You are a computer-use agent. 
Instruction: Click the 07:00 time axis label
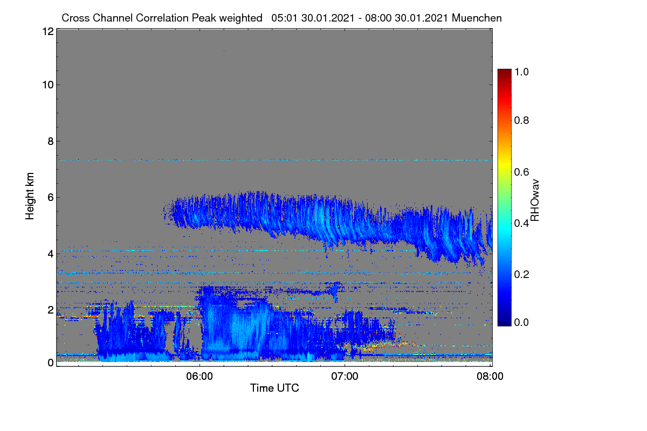[x=345, y=377]
